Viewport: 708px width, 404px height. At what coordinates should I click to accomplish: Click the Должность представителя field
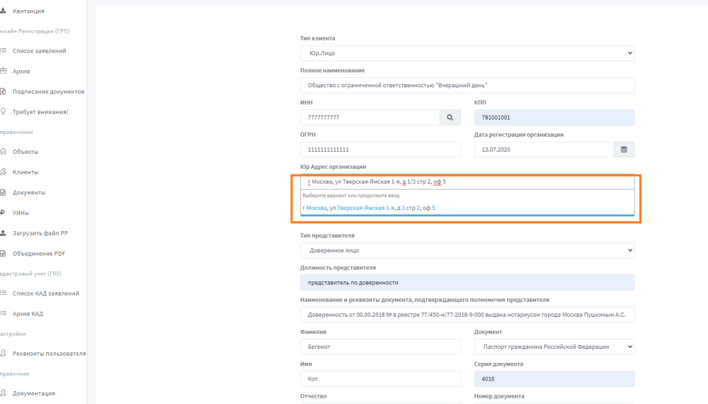(x=467, y=282)
